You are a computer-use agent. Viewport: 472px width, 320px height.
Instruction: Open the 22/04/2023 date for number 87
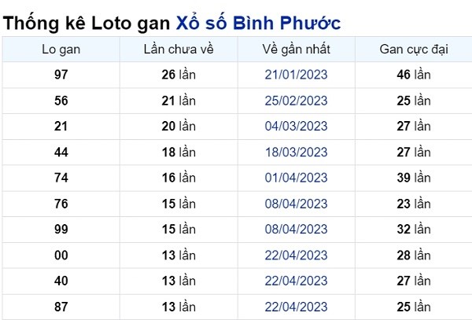(297, 307)
